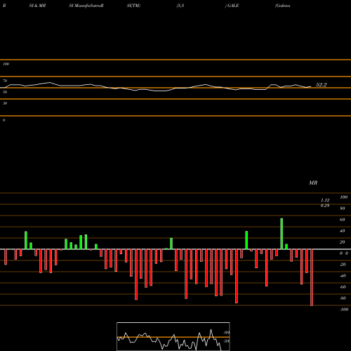The width and height of the screenshot is (351, 351).
Task: Click the "(Galena" company name text
Action: (x=283, y=6)
